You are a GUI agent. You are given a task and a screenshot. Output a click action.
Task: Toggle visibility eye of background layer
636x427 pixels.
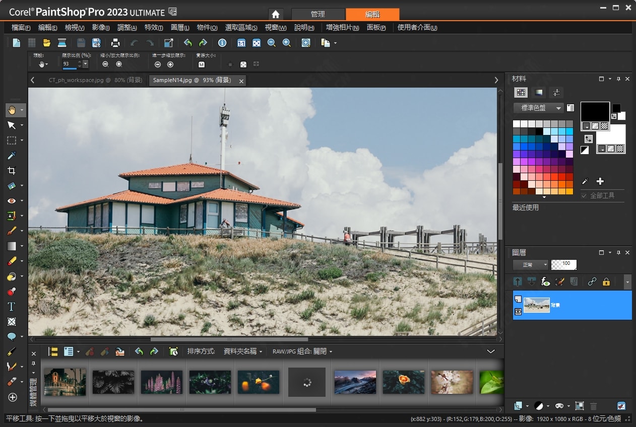tap(518, 312)
